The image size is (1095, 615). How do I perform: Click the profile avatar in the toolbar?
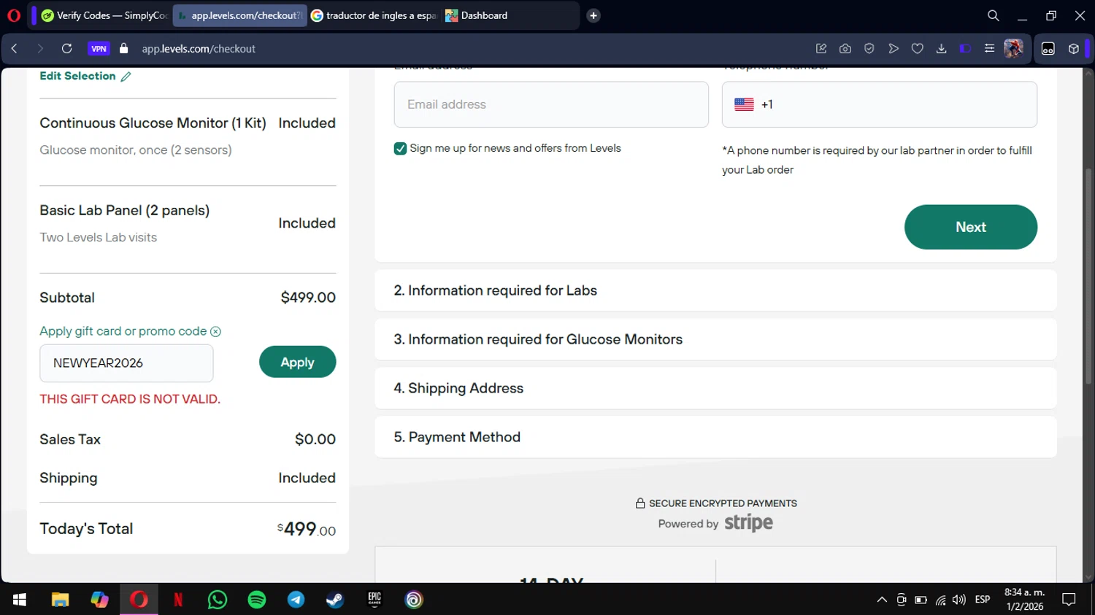click(1013, 49)
